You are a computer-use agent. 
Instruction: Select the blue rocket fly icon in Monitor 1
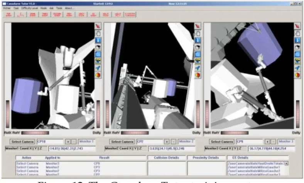[98, 68]
